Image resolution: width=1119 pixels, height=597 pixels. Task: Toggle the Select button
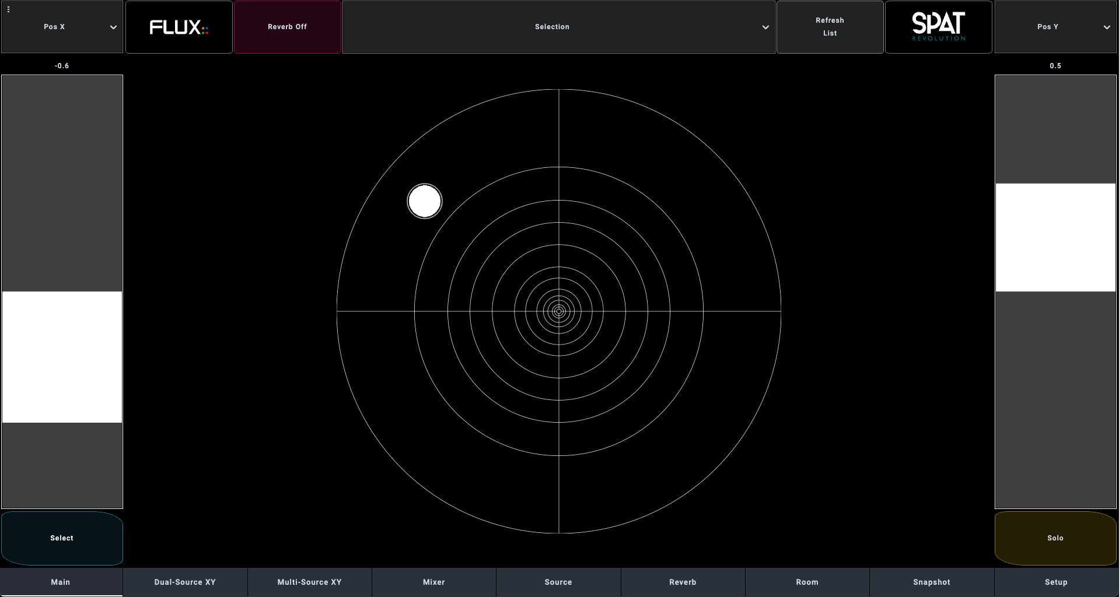pyautogui.click(x=62, y=538)
